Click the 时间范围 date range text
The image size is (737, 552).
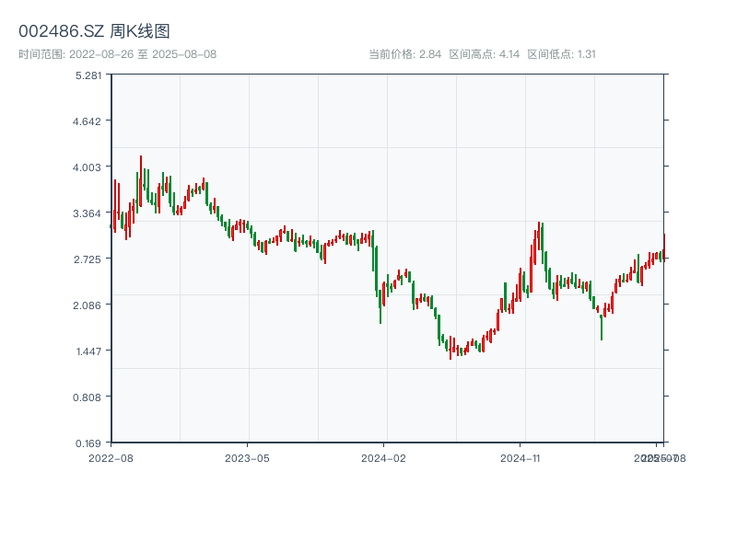click(117, 54)
